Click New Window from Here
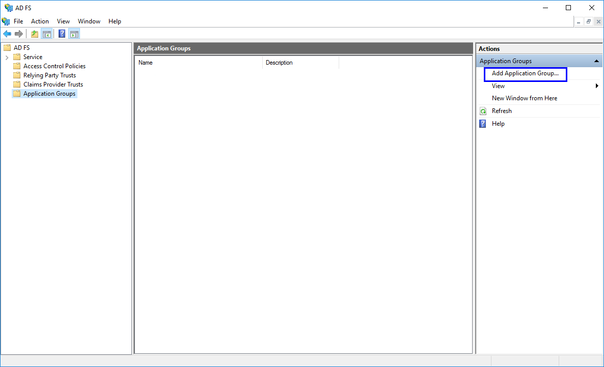The image size is (604, 367). pos(524,98)
